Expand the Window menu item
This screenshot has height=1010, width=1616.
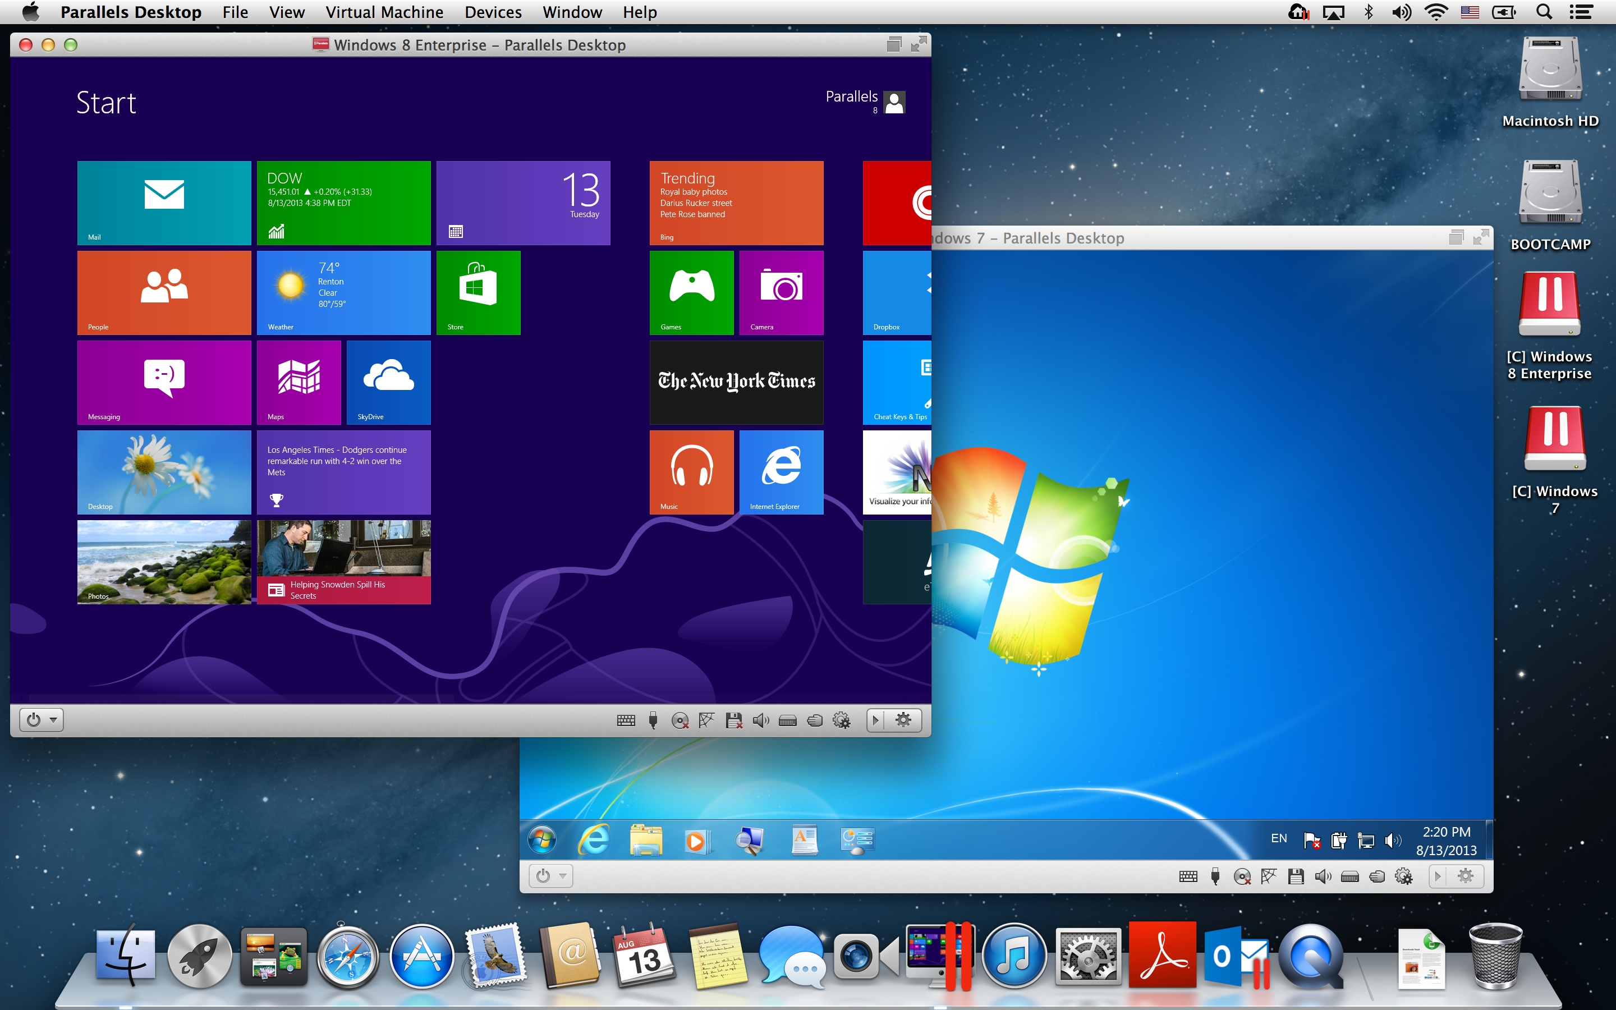pos(571,13)
